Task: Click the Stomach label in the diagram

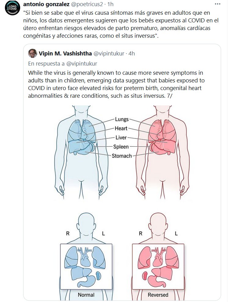Action: pyautogui.click(x=122, y=156)
